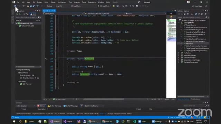Viewport: 221px width, 124px height.
Task: Open the Test menu
Action: (70, 2)
